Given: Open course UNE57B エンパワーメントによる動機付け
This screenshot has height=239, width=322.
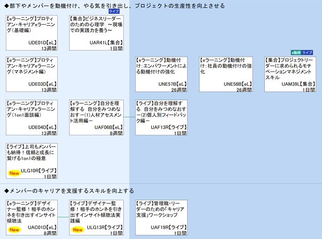Looking at the screenshot, I should pos(161,74).
